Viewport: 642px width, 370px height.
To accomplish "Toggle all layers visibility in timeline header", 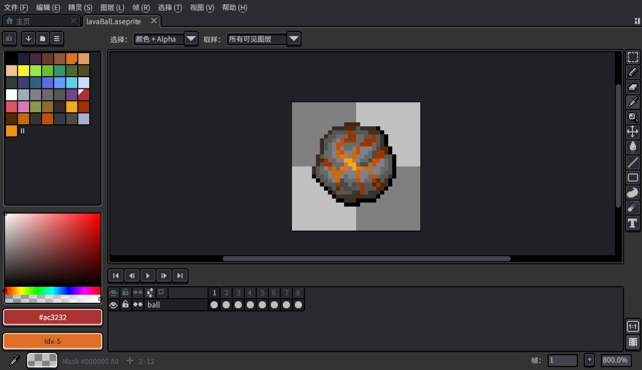I will coord(114,293).
